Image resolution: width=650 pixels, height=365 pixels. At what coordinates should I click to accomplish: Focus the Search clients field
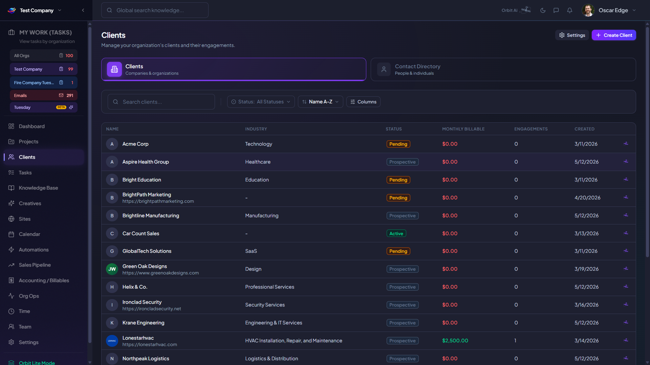click(x=161, y=102)
